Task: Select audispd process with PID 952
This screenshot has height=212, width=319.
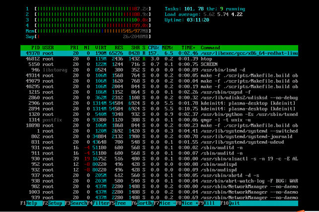Action: [159, 164]
